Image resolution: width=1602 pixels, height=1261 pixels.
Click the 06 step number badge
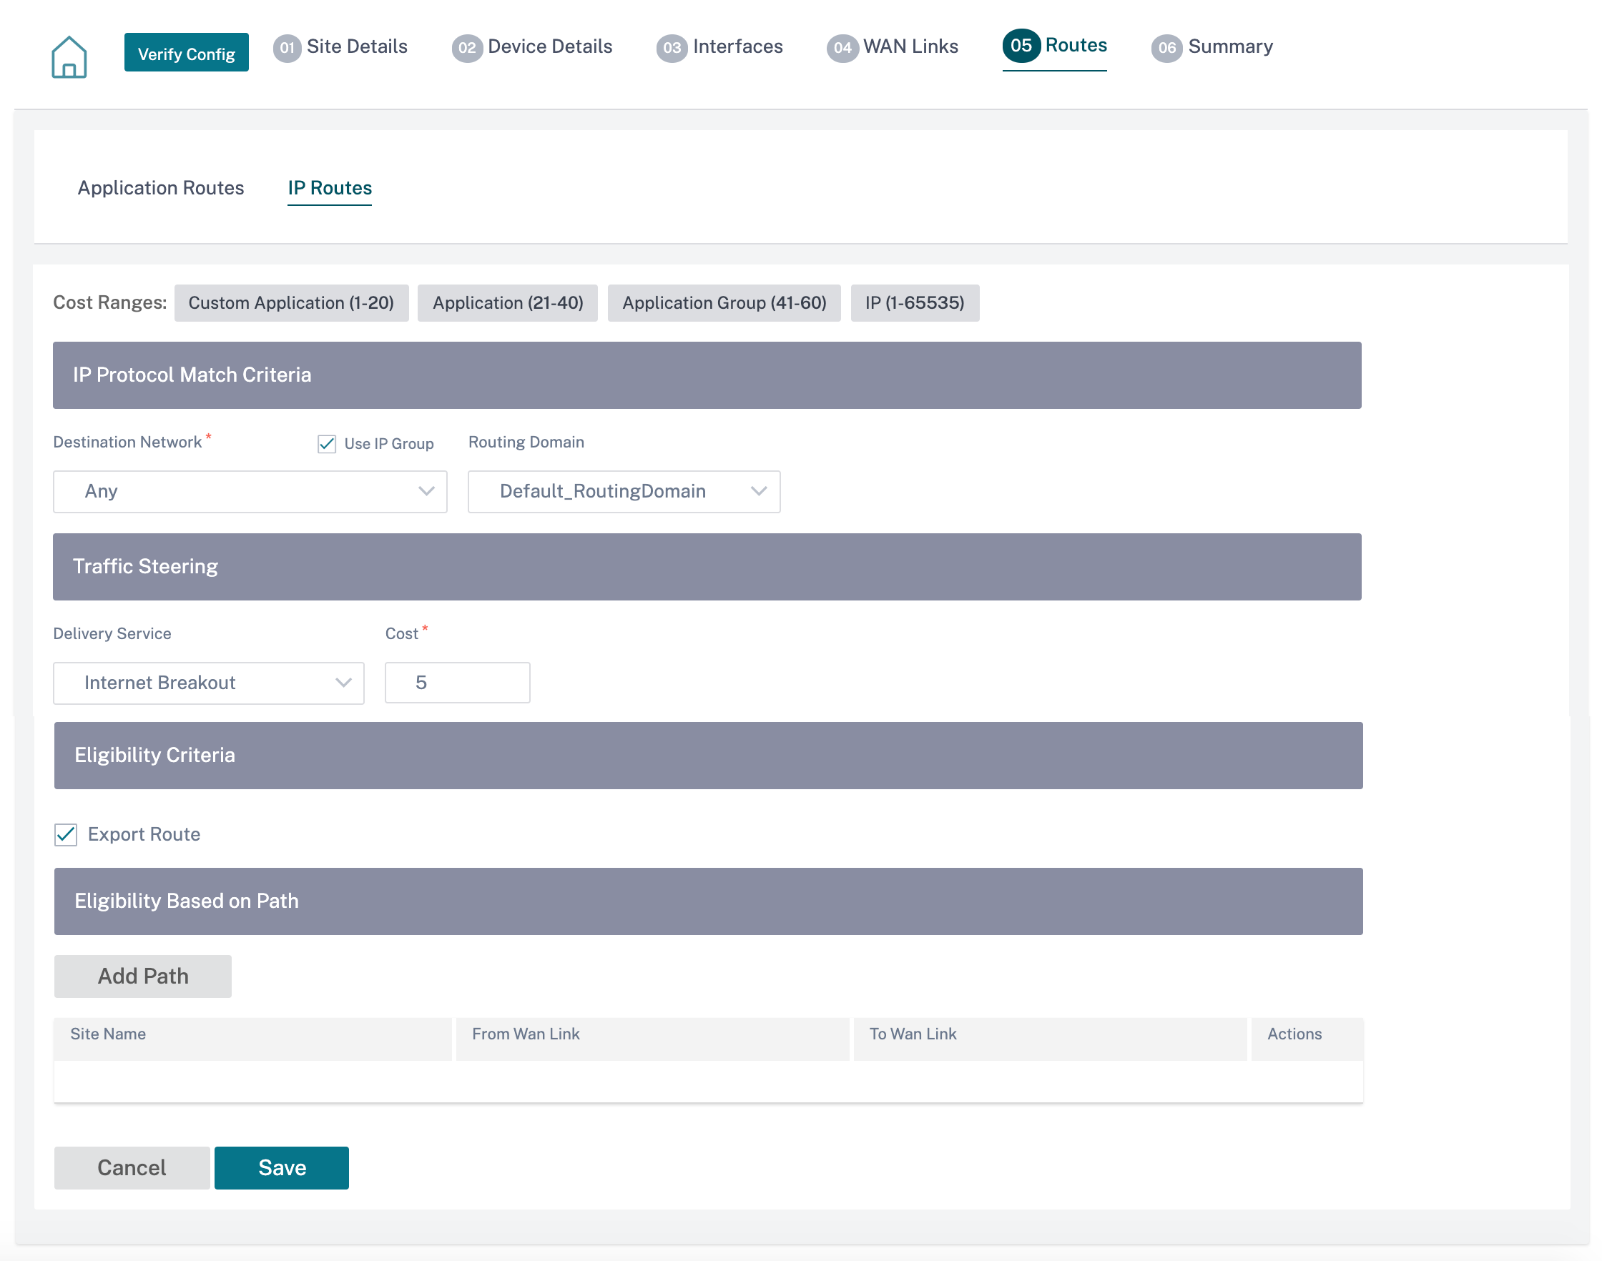click(x=1166, y=48)
